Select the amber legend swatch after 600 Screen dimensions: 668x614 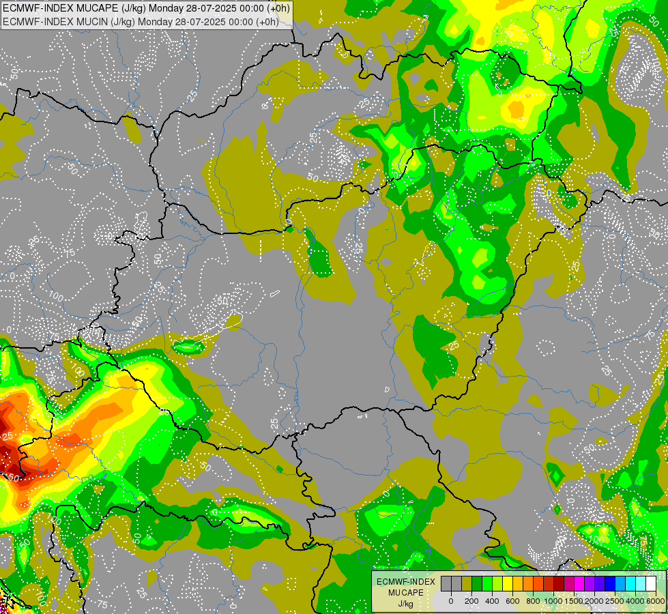pos(518,584)
